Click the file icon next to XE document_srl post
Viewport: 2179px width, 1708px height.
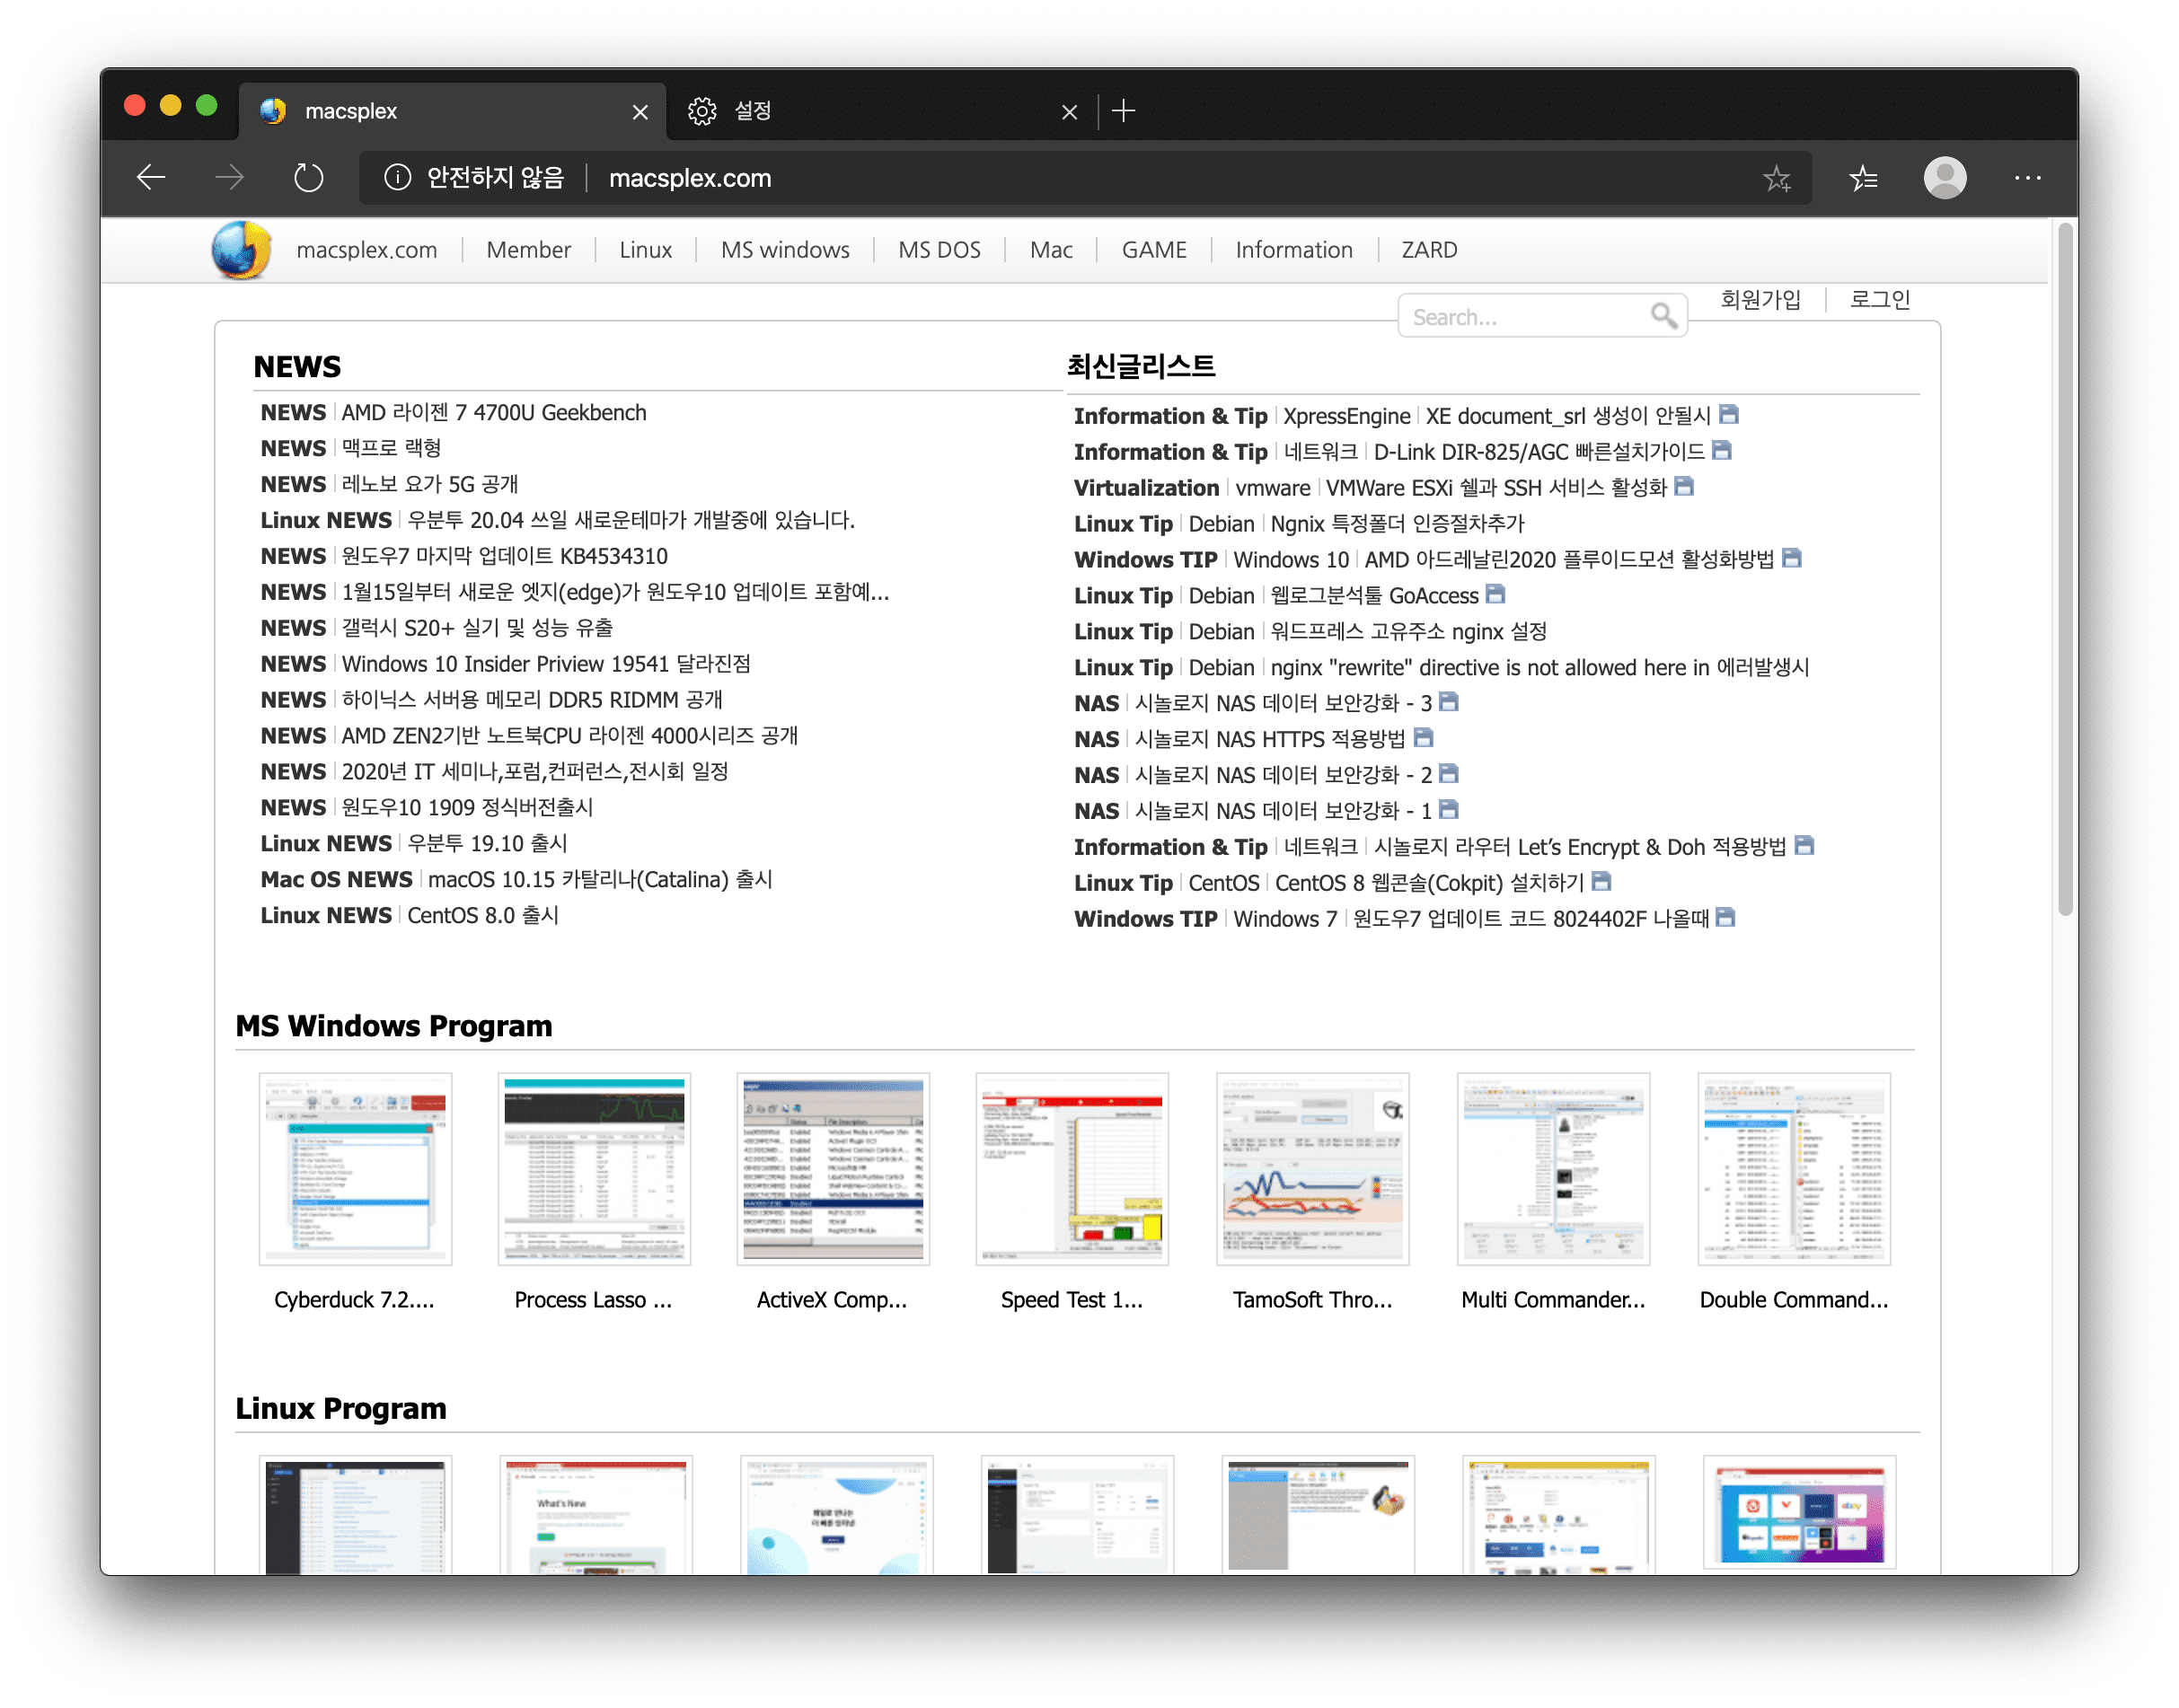coord(1729,414)
